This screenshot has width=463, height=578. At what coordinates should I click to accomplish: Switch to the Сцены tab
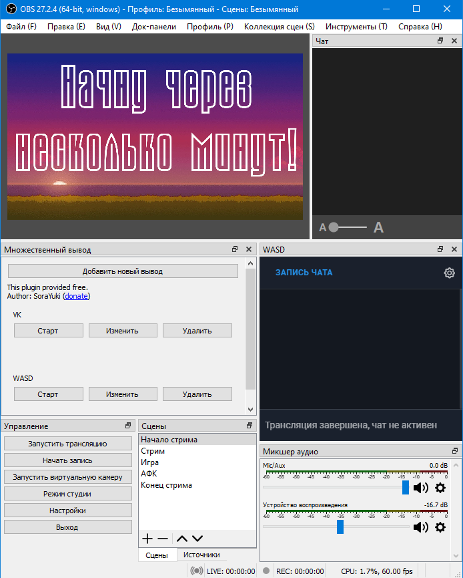[157, 555]
